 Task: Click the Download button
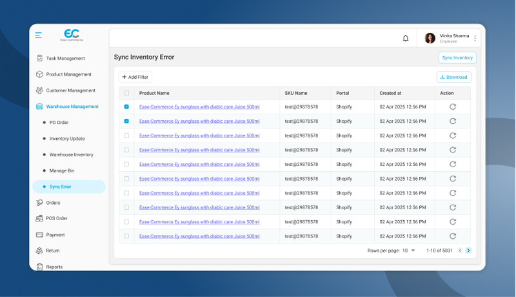454,77
